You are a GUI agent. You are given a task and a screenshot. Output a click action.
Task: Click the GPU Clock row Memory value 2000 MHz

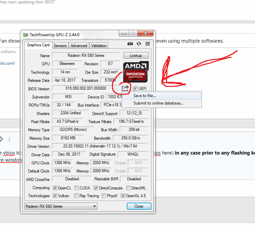pos(101,163)
